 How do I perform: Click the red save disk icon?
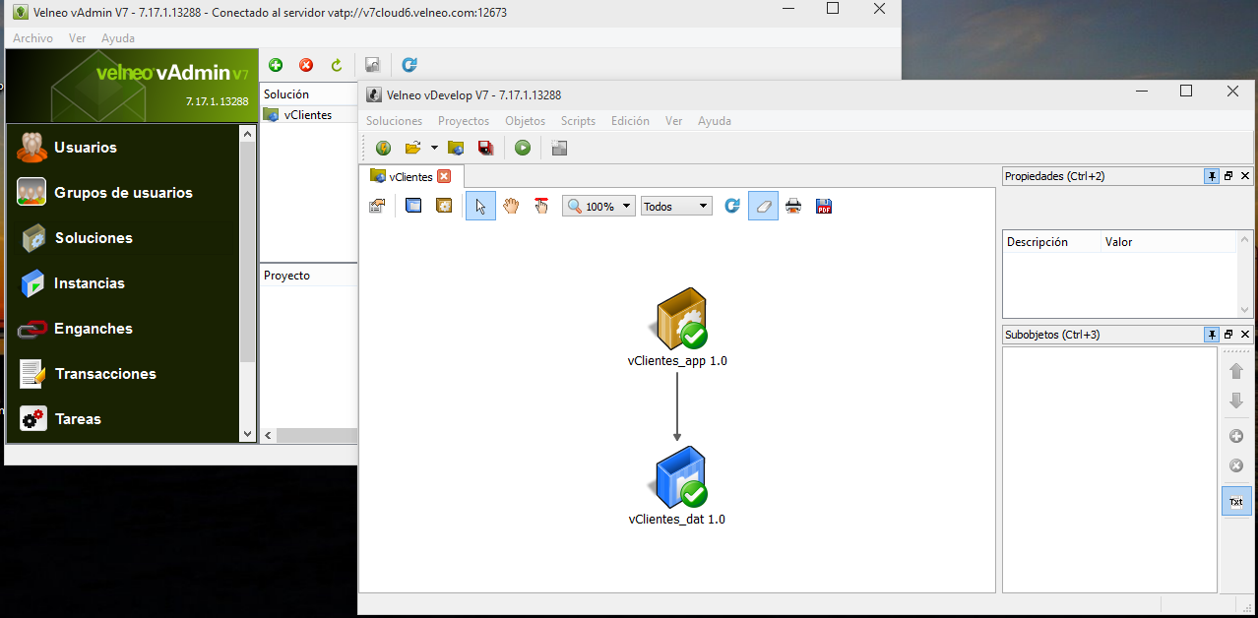[x=485, y=148]
